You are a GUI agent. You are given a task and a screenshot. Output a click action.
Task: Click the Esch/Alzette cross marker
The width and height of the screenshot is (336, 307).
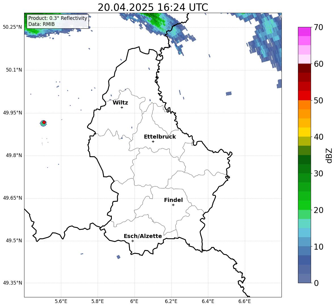pyautogui.click(x=133, y=241)
